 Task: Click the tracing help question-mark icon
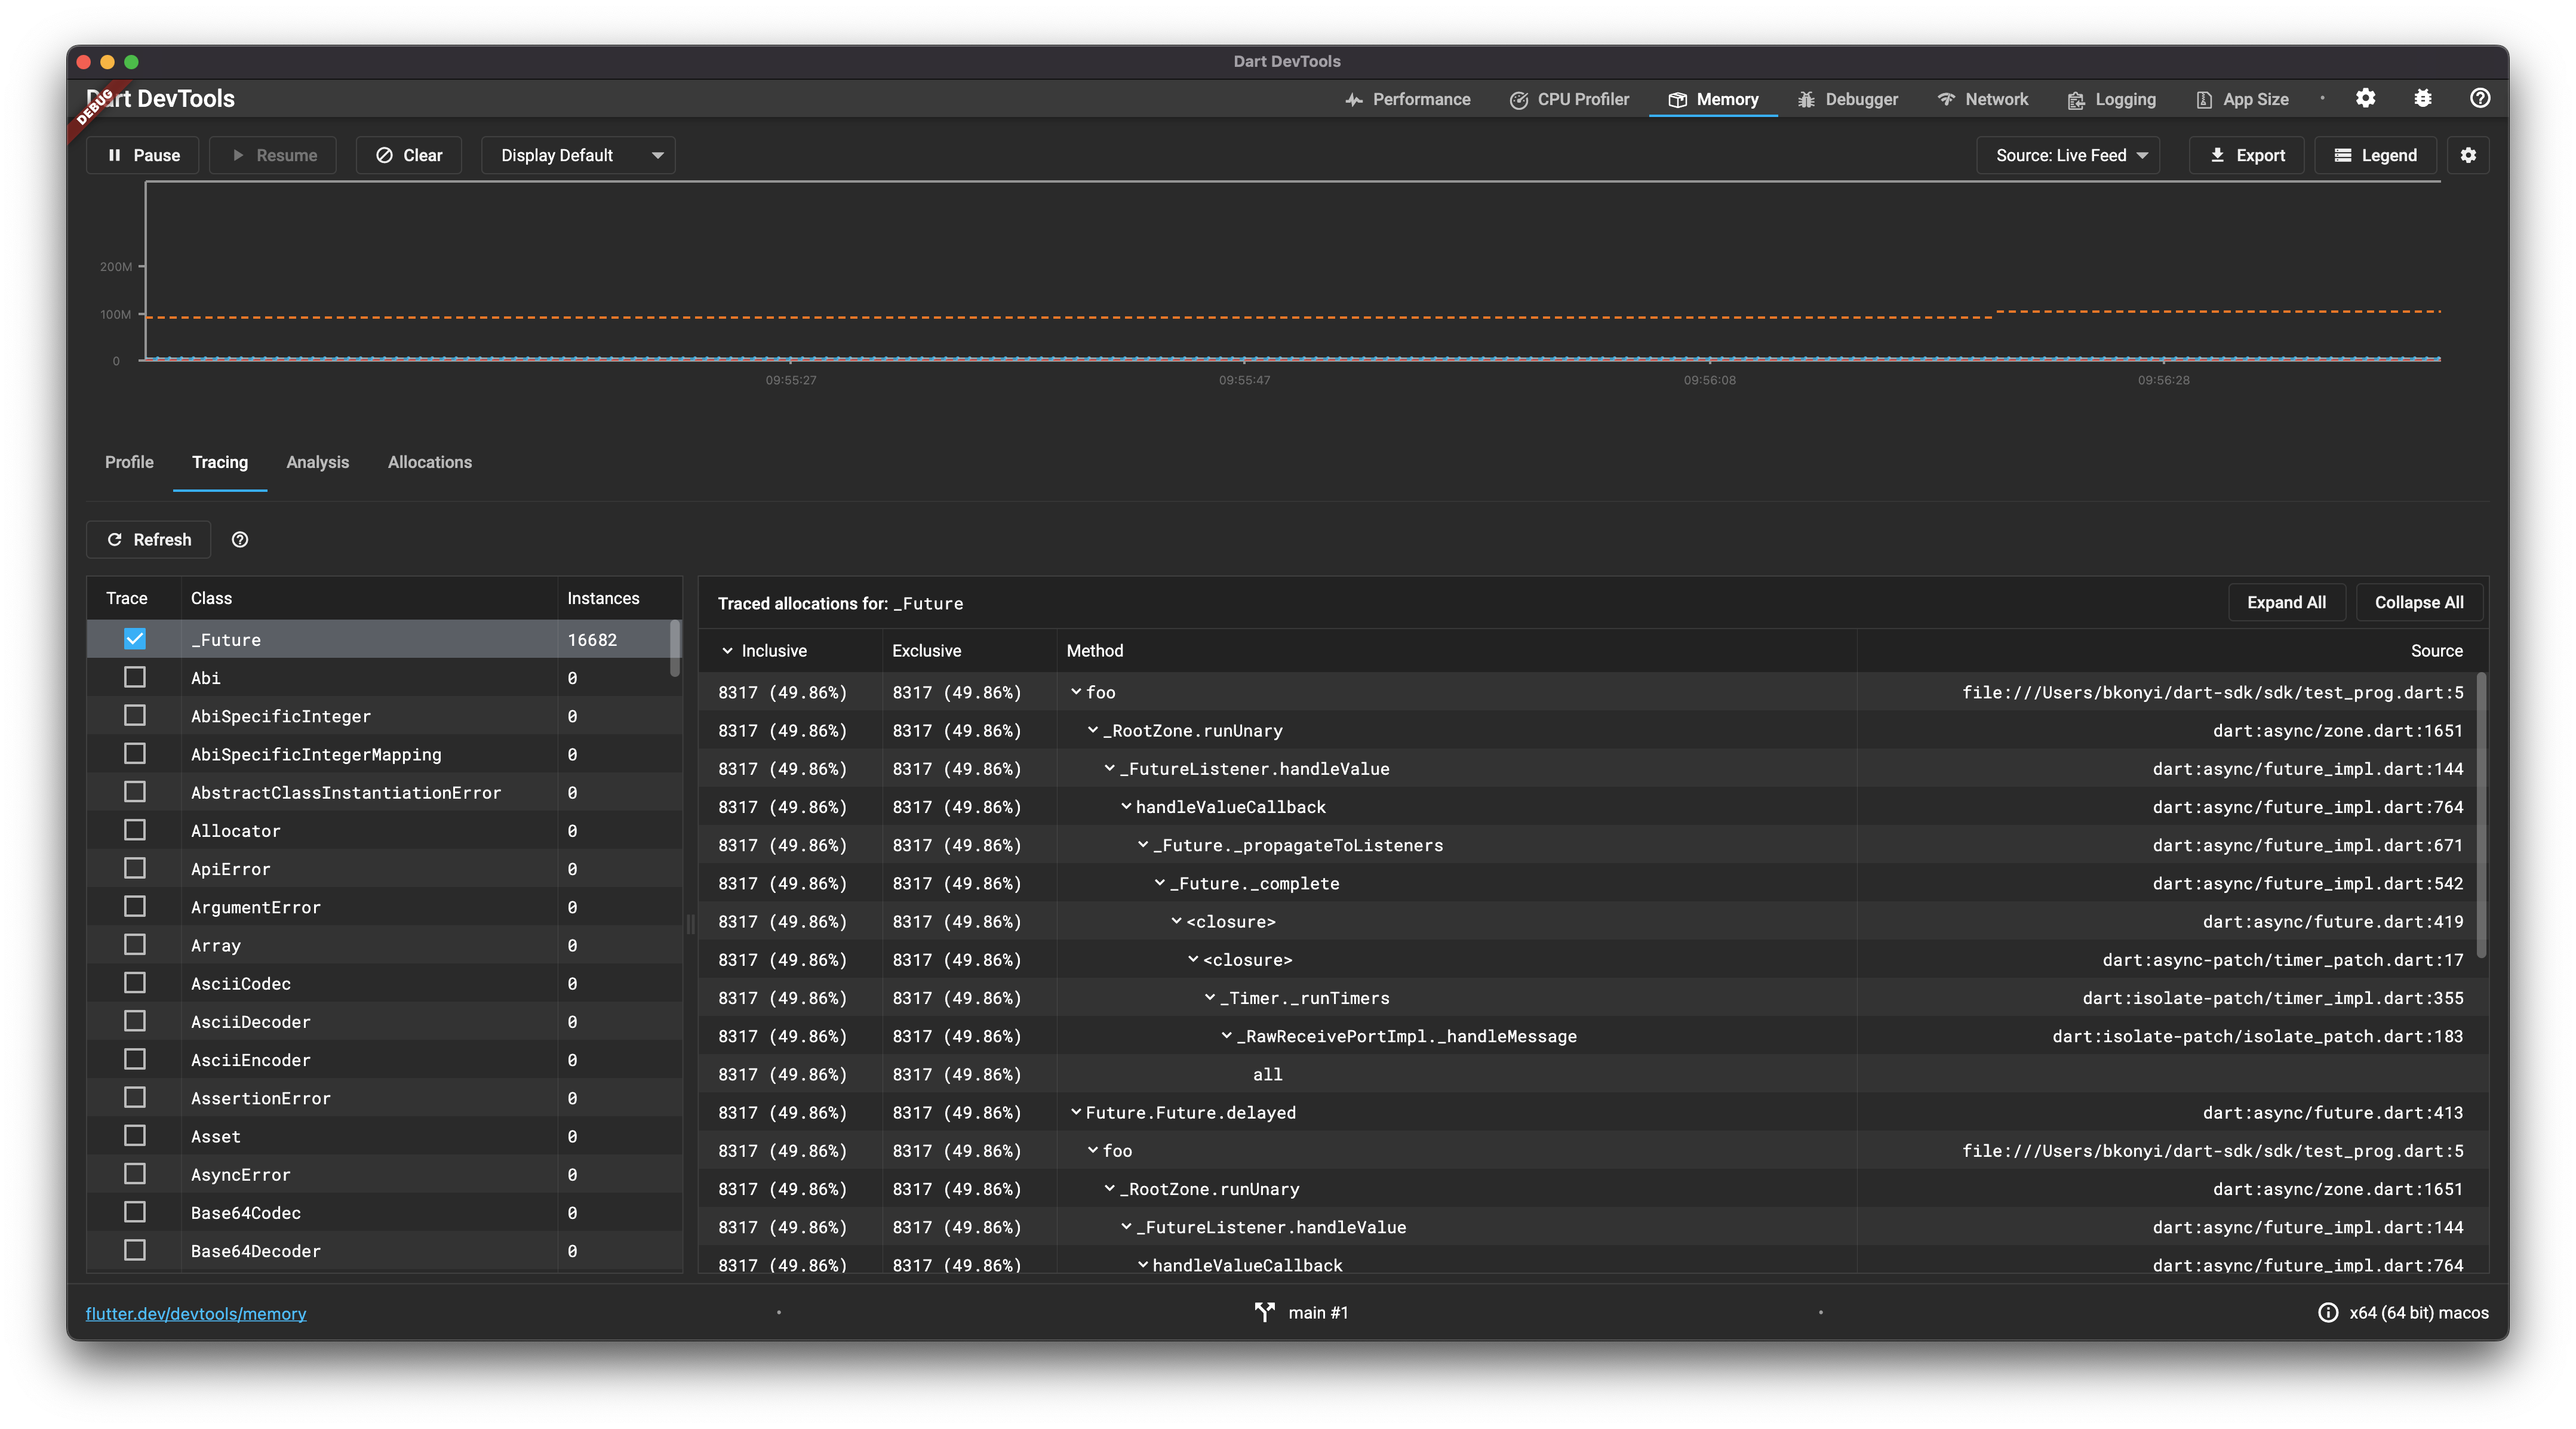[240, 540]
